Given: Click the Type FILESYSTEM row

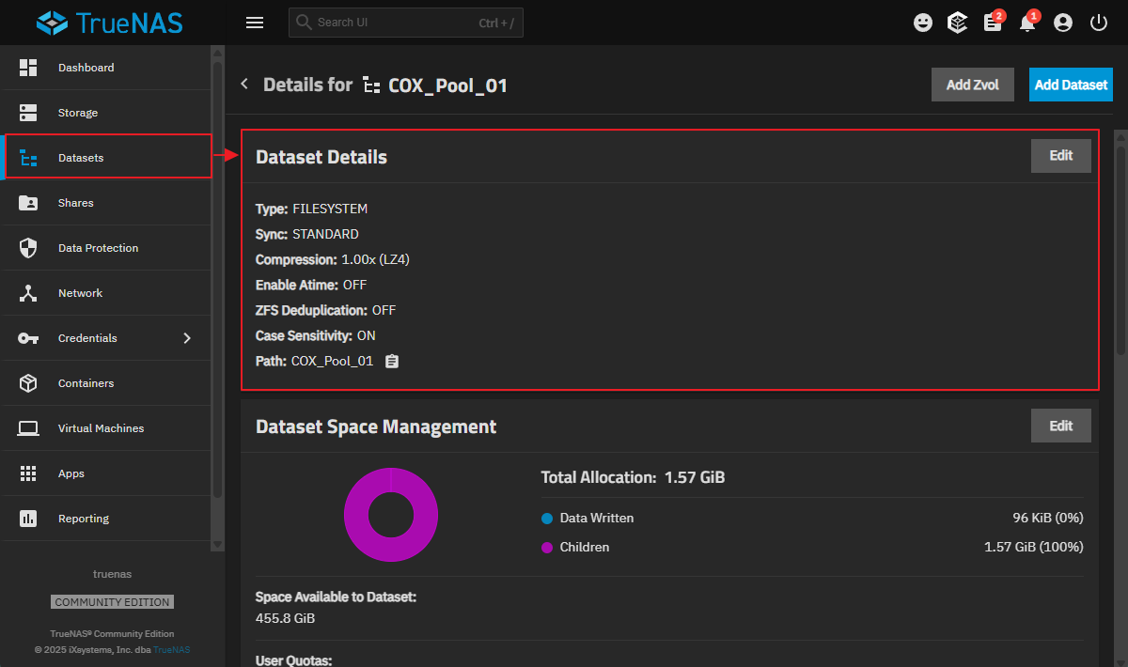Looking at the screenshot, I should point(311,209).
